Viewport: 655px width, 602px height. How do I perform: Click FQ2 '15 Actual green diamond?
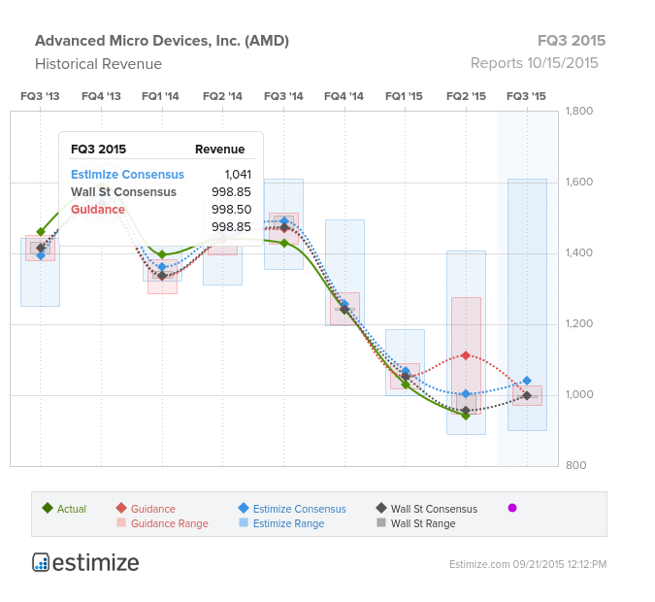(x=466, y=416)
